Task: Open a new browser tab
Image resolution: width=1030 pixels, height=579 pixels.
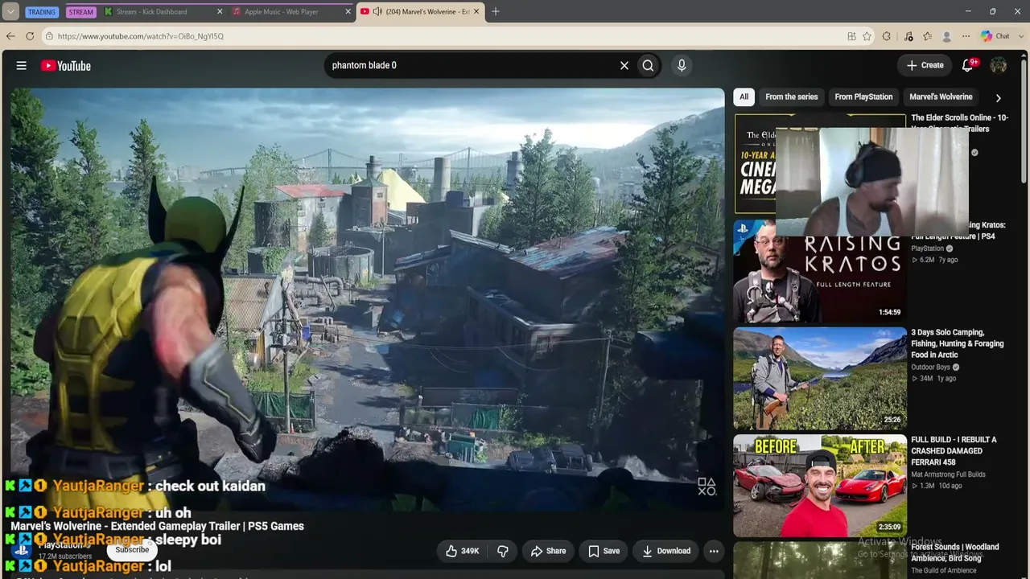Action: pyautogui.click(x=496, y=12)
